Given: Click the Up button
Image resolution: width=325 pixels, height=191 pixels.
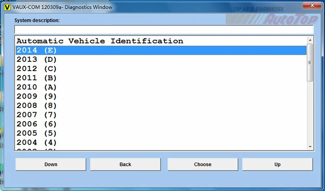Looking at the screenshot, I should click(x=277, y=165).
